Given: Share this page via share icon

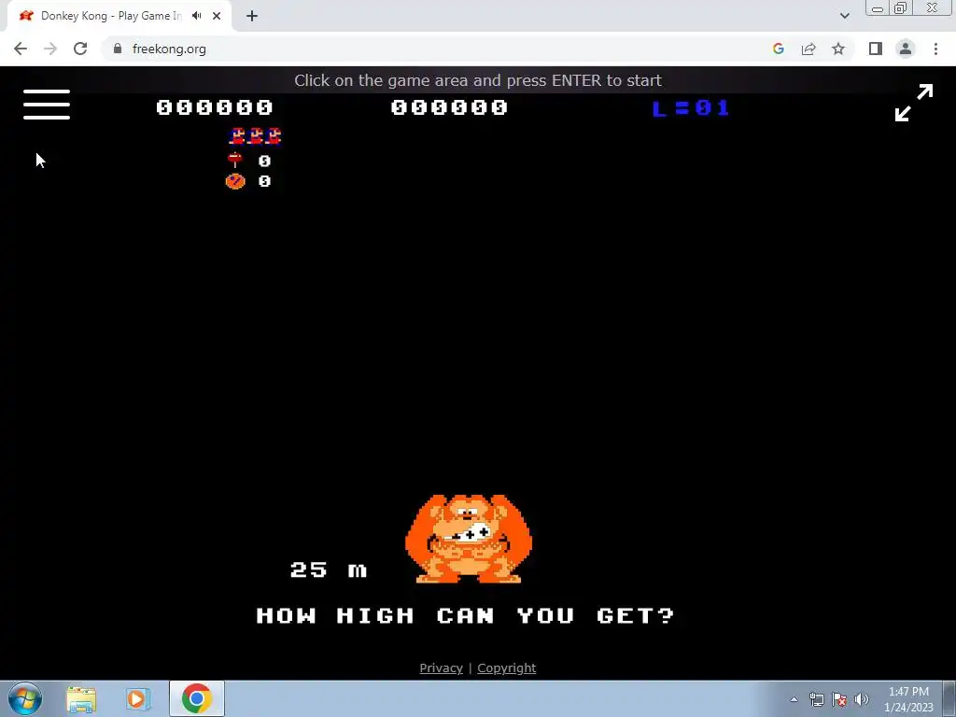Looking at the screenshot, I should click(x=808, y=49).
